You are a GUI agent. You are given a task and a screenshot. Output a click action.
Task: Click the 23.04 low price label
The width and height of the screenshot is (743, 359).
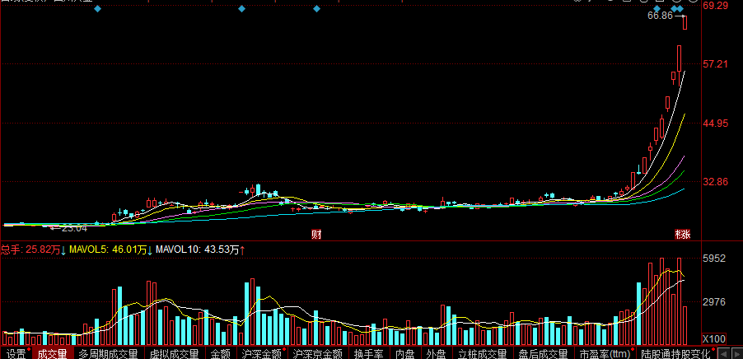click(74, 228)
